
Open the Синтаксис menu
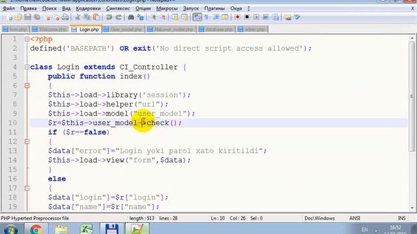coord(118,8)
